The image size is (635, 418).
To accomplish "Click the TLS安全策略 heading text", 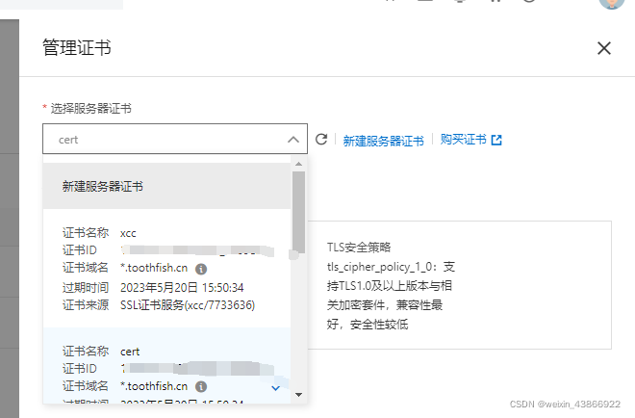I will [359, 247].
